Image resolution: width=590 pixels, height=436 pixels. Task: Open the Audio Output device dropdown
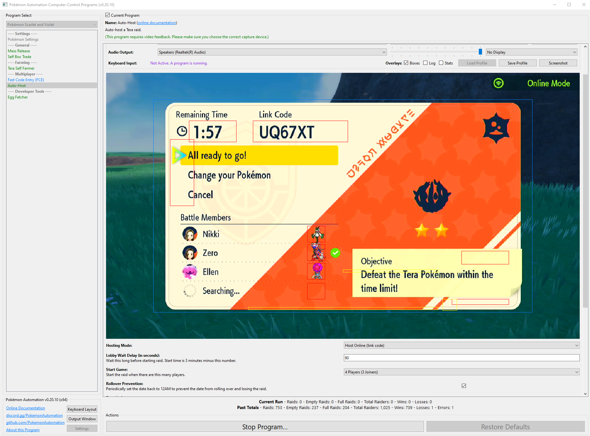pyautogui.click(x=272, y=52)
